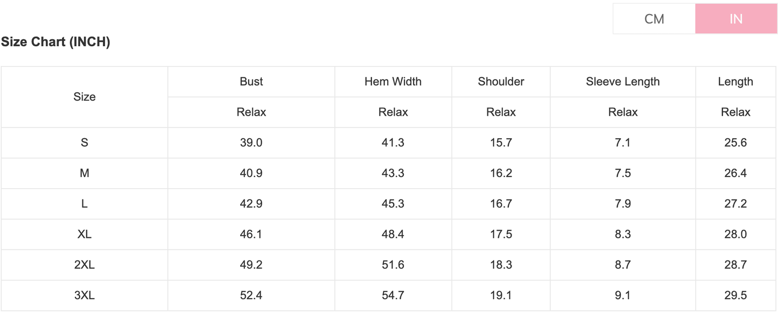
Task: Click the 19.1 shoulder value for 3XL
Action: [501, 295]
